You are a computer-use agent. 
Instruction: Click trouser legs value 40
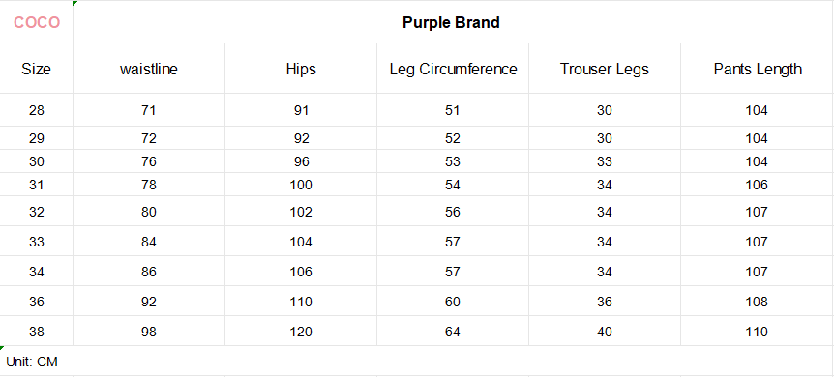[x=605, y=332]
